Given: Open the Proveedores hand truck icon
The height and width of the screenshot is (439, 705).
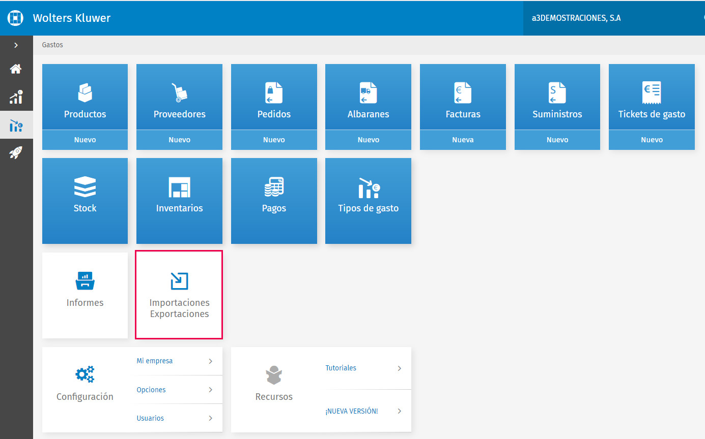Looking at the screenshot, I should point(179,92).
